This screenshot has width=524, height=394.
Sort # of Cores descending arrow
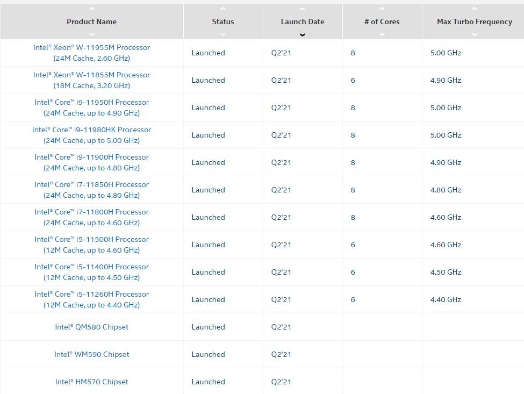[x=382, y=34]
